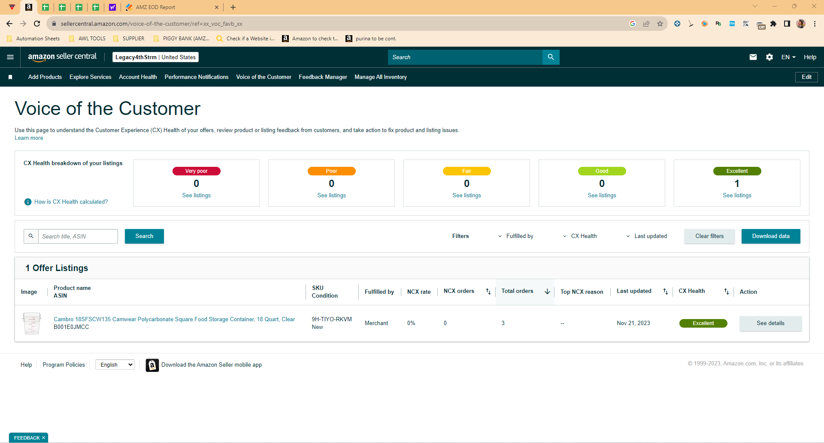Close the AMZ EOD Report tab
The image size is (824, 443).
tap(217, 7)
